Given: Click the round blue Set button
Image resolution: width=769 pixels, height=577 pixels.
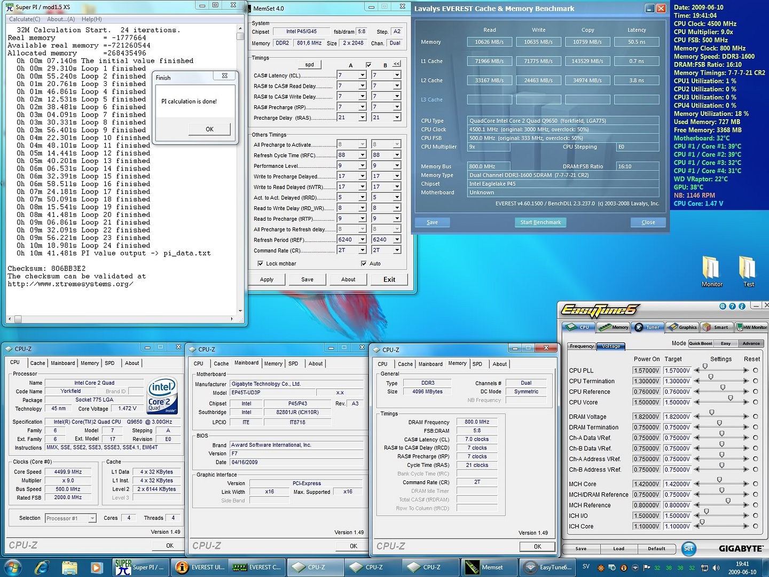Looking at the screenshot, I should coord(688,548).
